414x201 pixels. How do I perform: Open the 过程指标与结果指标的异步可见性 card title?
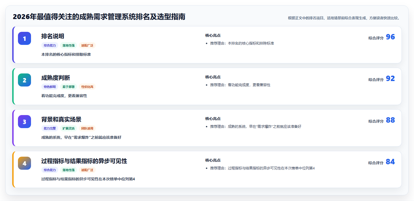click(84, 161)
